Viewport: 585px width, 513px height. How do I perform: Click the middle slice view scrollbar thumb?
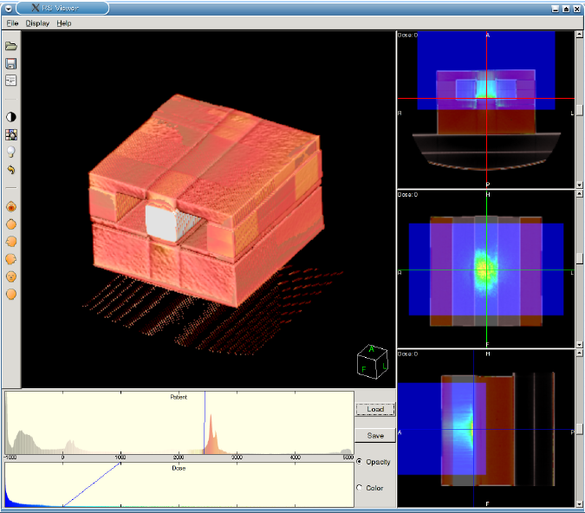coord(579,259)
